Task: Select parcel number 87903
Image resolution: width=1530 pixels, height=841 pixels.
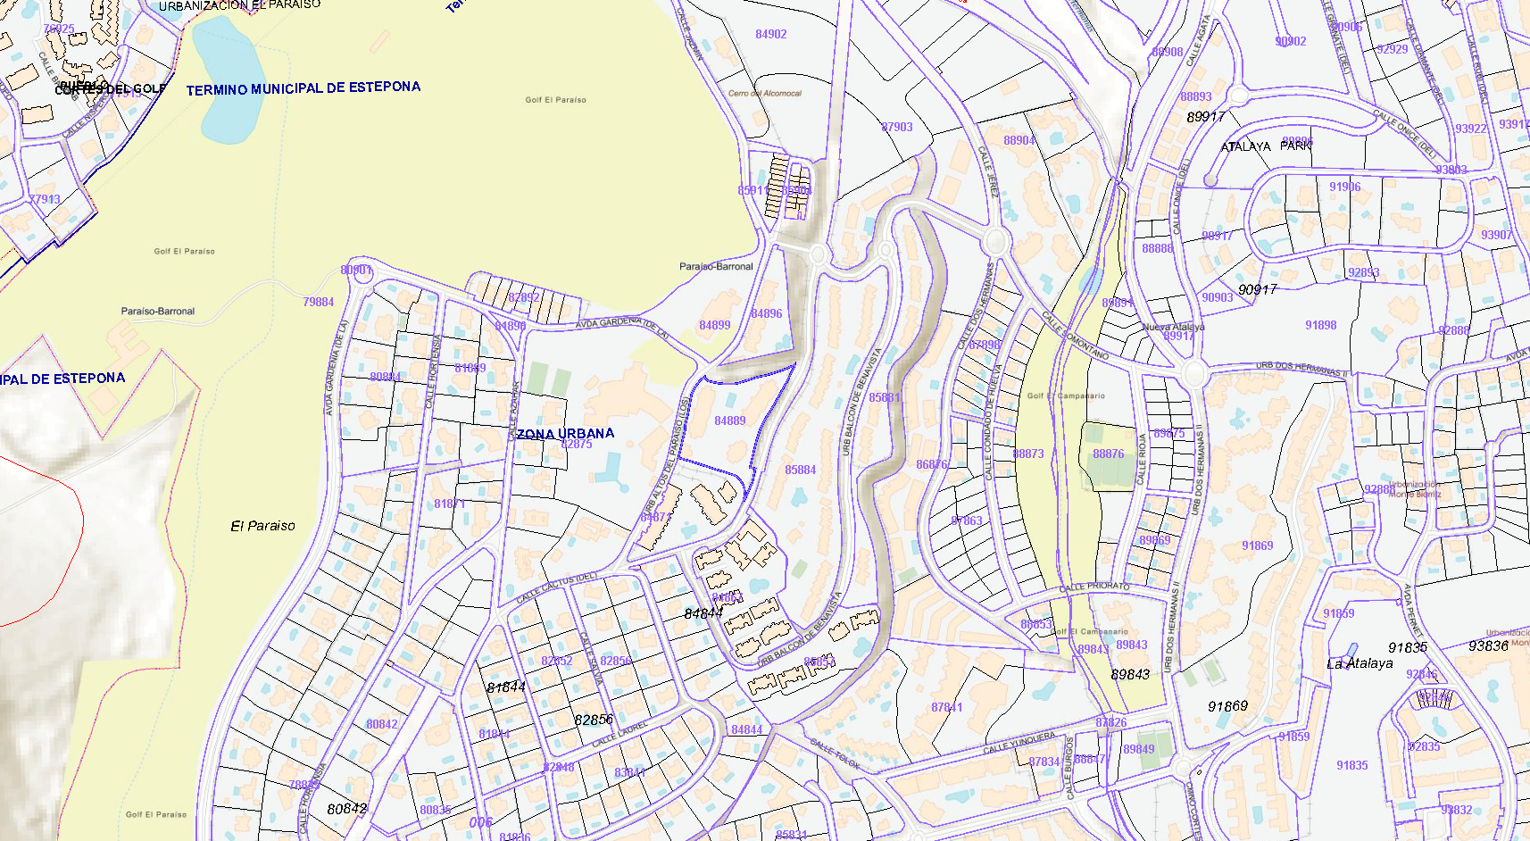Action: [897, 128]
